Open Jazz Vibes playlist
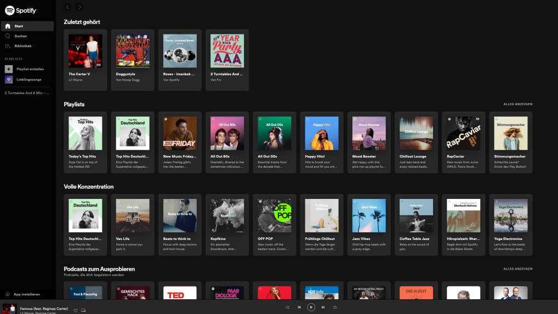 tap(369, 225)
